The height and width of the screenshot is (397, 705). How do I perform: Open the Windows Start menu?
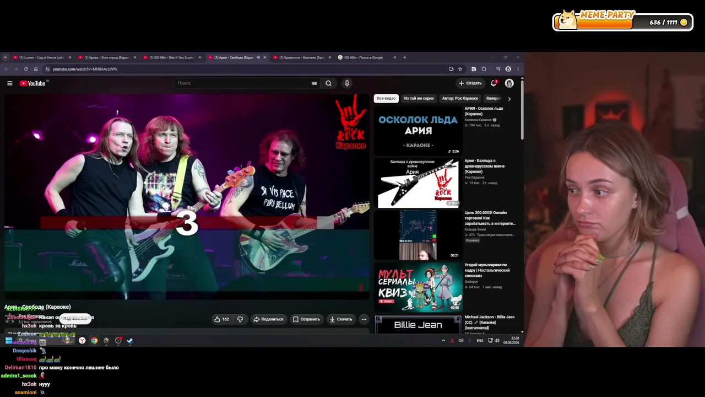[x=9, y=341]
